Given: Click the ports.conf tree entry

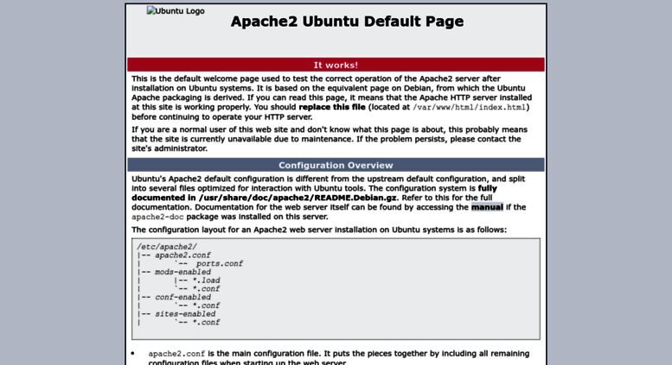Looking at the screenshot, I should click(220, 264).
